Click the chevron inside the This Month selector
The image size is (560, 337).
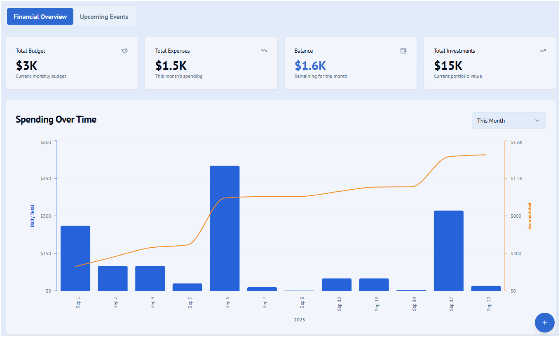click(x=537, y=121)
